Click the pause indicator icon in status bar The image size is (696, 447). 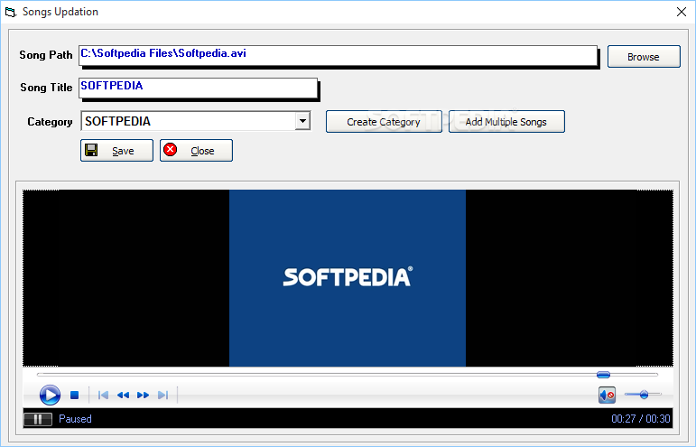[38, 419]
